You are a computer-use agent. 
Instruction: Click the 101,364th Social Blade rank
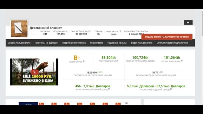pyautogui.click(x=172, y=58)
